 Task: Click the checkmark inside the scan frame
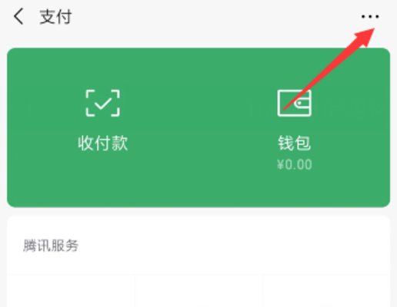[102, 104]
